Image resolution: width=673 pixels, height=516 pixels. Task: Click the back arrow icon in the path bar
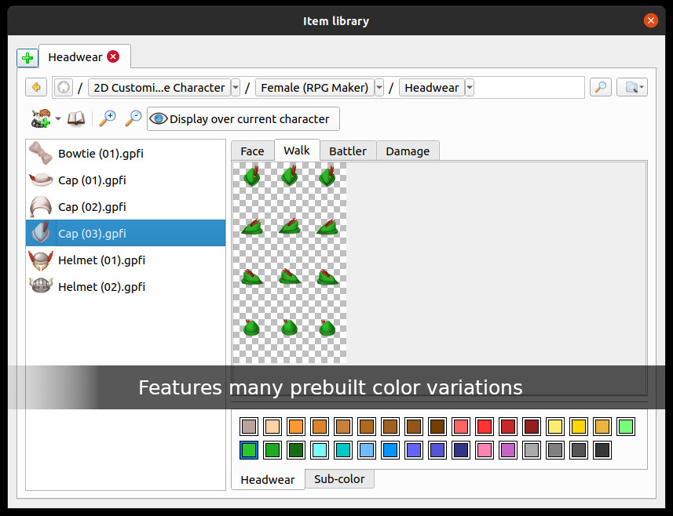click(36, 86)
